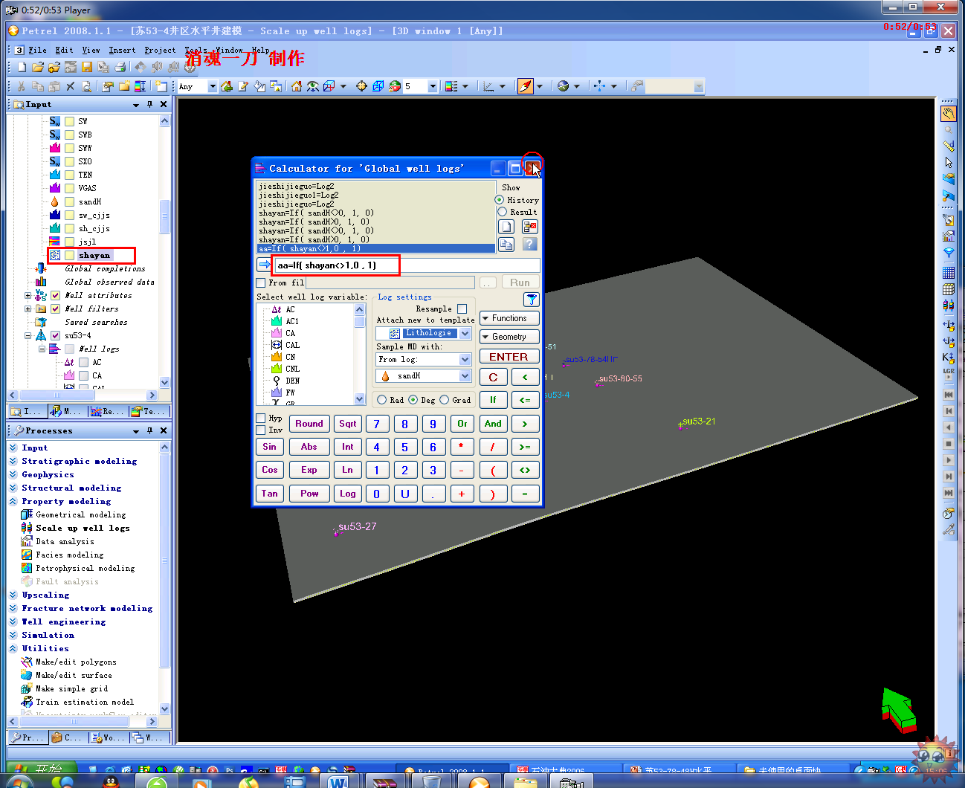Viewport: 965px width, 788px height.
Task: Enable the Hyp checkbox
Action: pos(260,418)
